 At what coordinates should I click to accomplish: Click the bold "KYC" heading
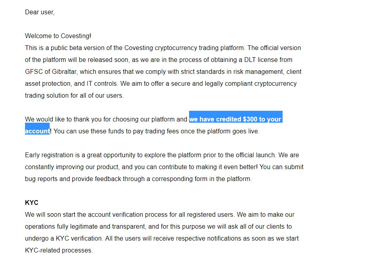(x=32, y=202)
